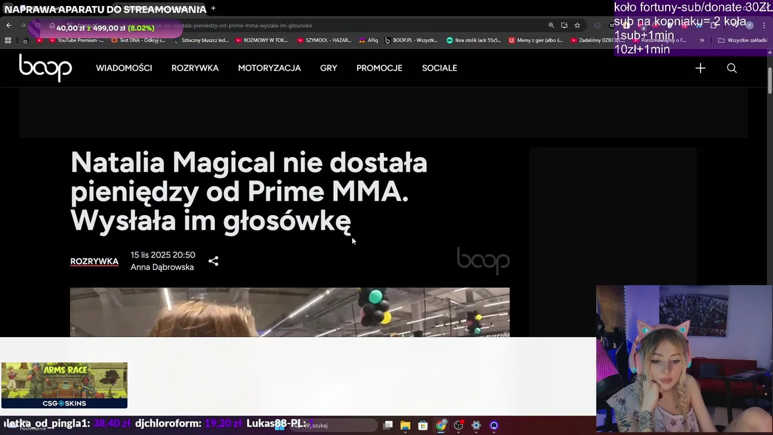The image size is (773, 435).
Task: Click the share icon next to author
Action: [213, 261]
